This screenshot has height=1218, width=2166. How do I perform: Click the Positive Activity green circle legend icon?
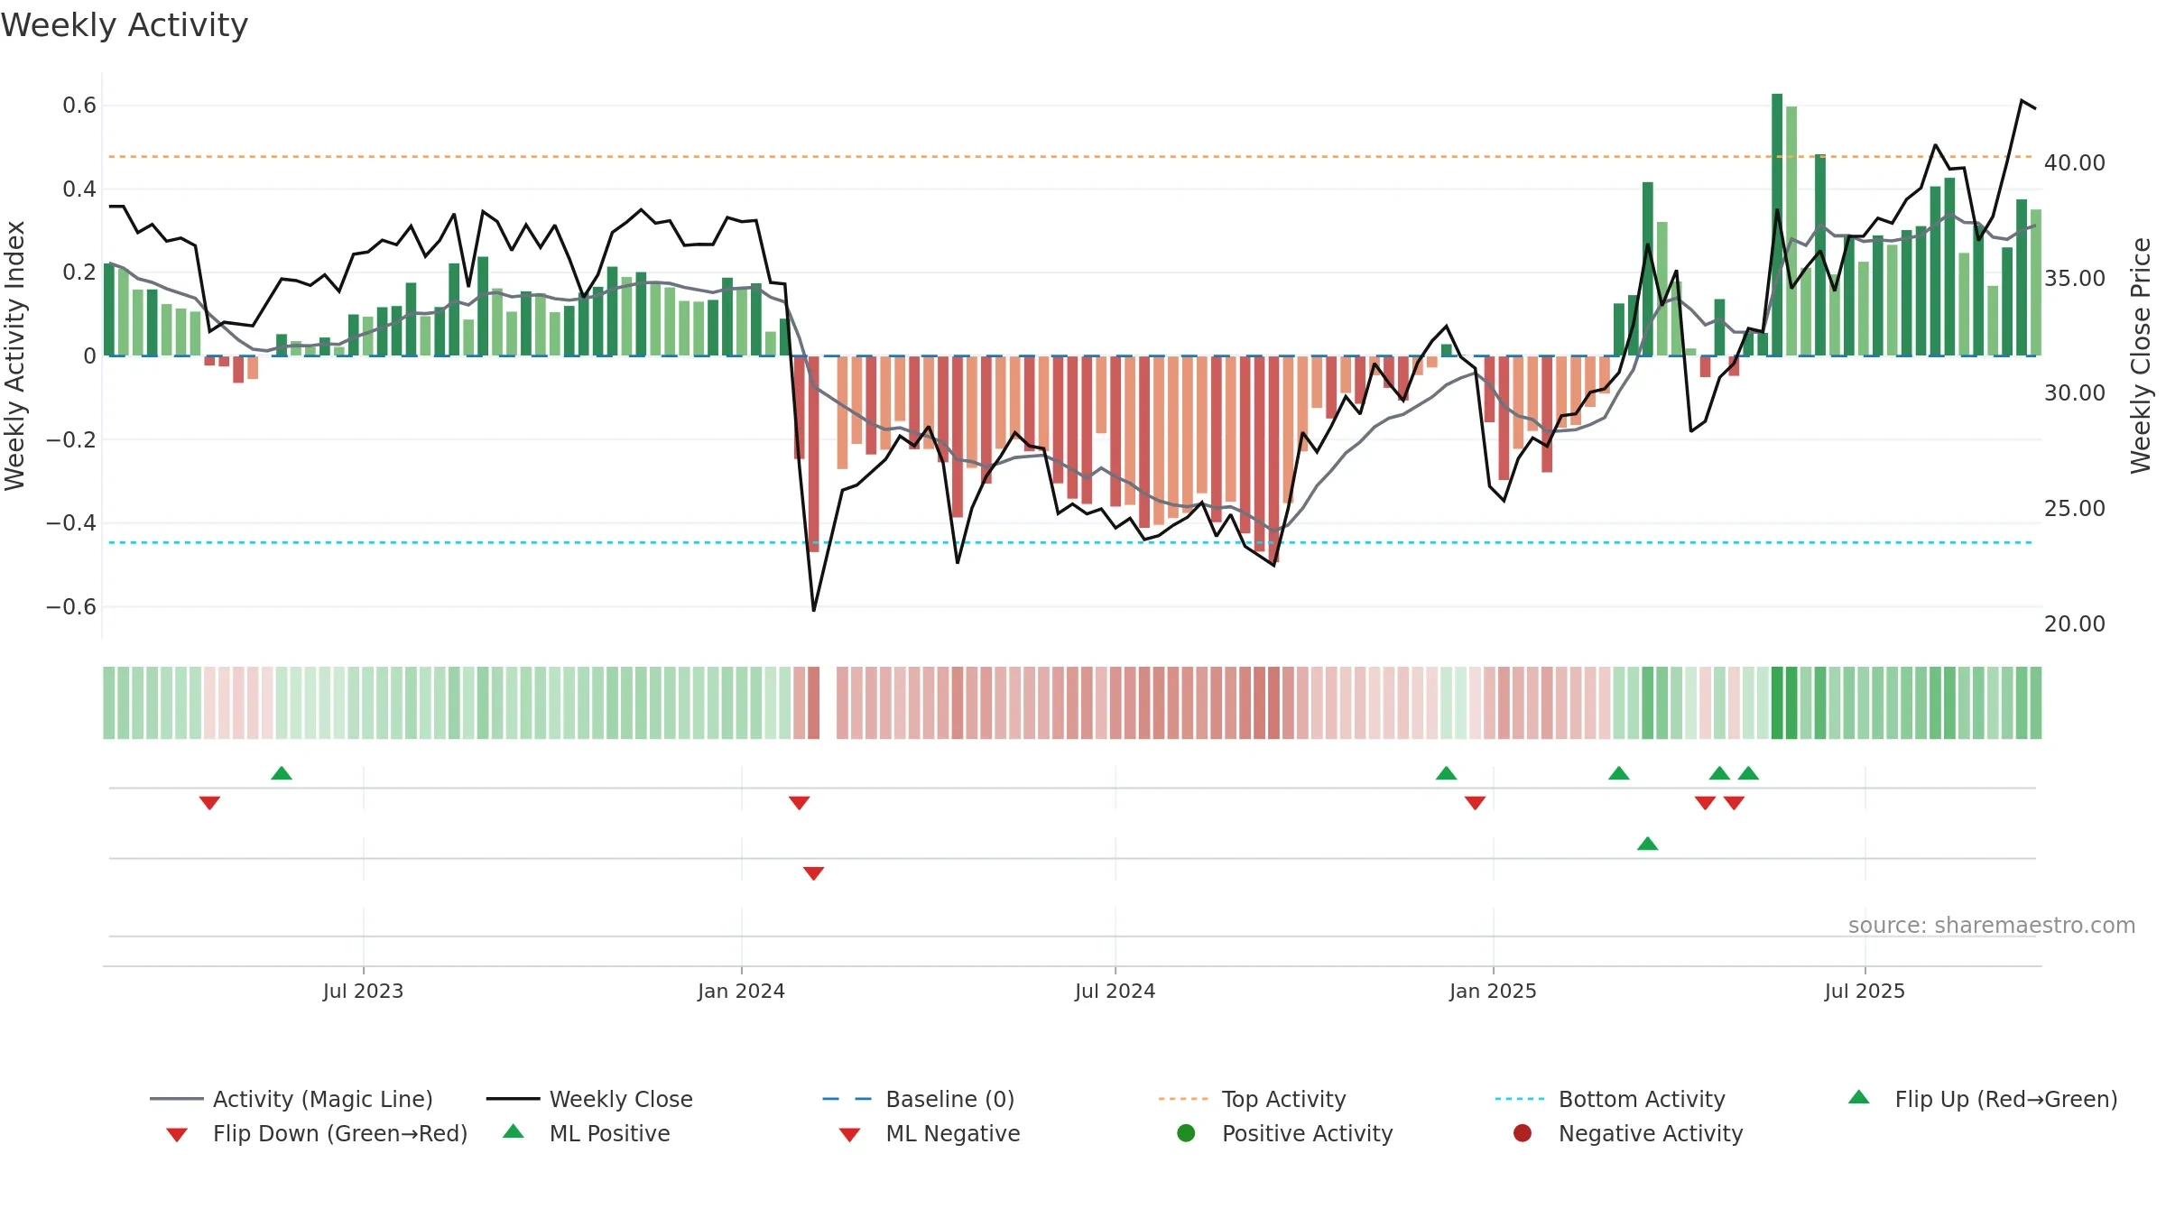coord(1187,1133)
